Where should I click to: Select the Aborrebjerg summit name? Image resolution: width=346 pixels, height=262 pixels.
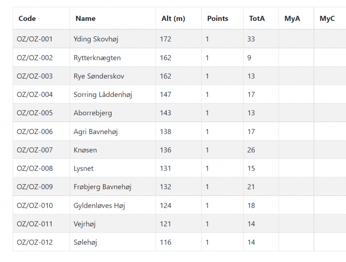click(x=93, y=113)
